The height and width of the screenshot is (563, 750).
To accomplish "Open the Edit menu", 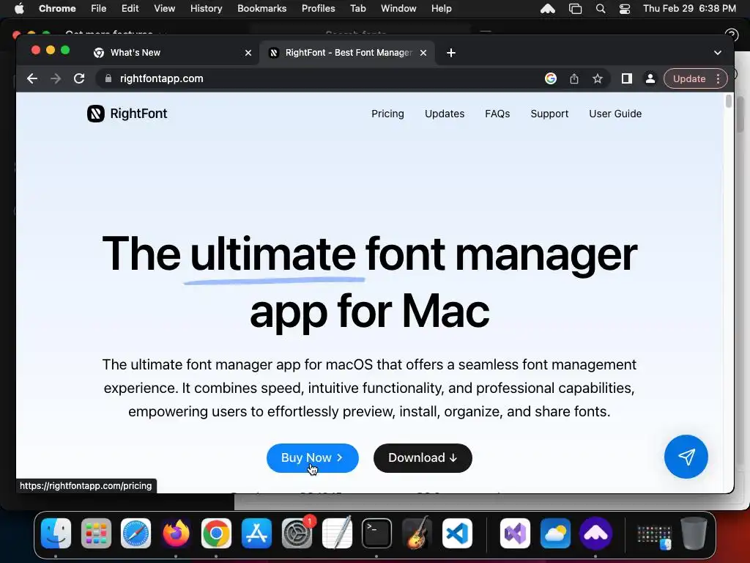I will 130,9.
